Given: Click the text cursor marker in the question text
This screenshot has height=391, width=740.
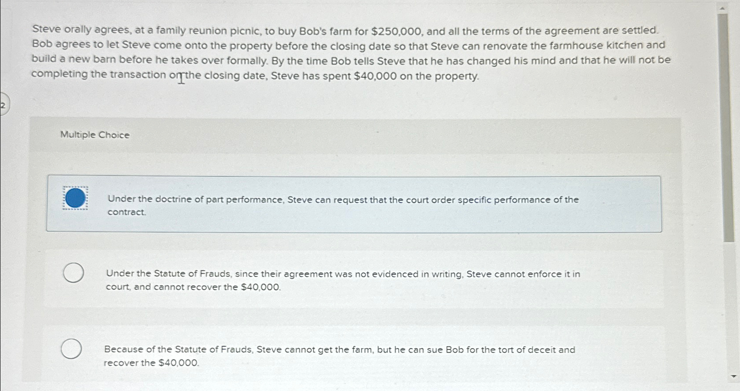Looking at the screenshot, I should pyautogui.click(x=181, y=78).
